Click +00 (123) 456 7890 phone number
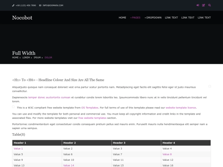The width and height of the screenshot is (223, 167). point(26,5)
